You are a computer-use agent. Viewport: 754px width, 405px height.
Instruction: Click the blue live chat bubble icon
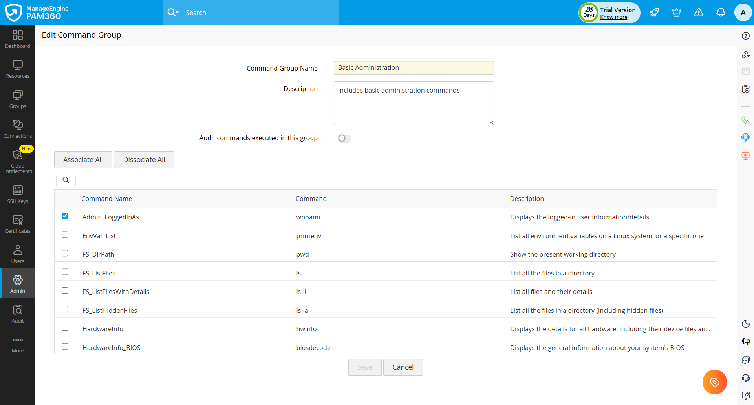tap(746, 137)
